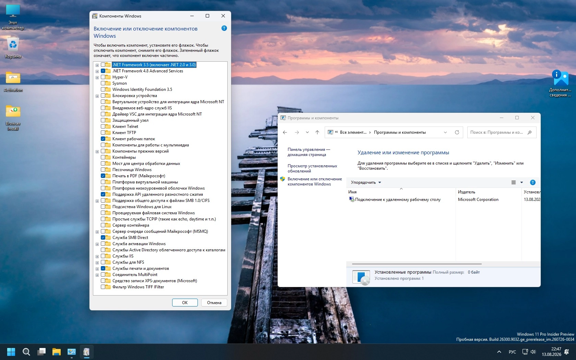Viewport: 576px width, 360px height.
Task: Expand the Hyper-V tree node
Action: tap(97, 77)
